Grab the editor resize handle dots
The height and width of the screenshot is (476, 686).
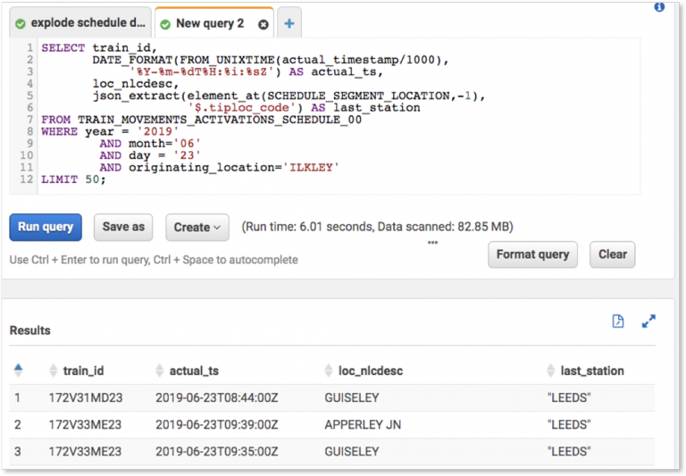click(432, 242)
